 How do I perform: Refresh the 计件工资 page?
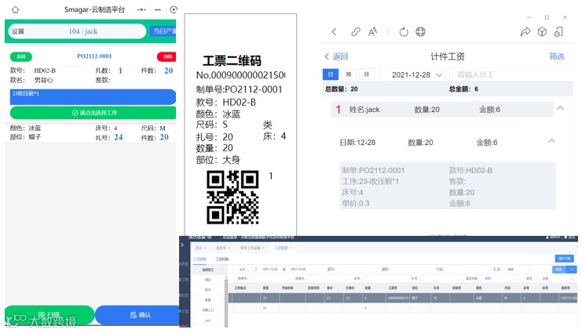(404, 32)
